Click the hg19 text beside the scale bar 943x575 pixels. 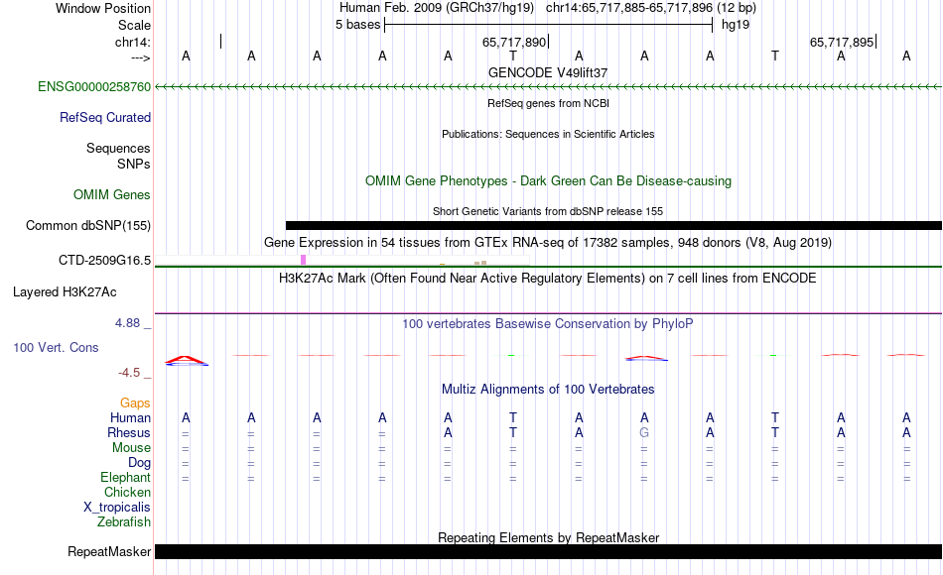pyautogui.click(x=736, y=25)
